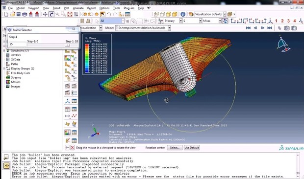Cancel the rotate procedure with the X
The height and width of the screenshot is (179, 304).
coord(72,148)
